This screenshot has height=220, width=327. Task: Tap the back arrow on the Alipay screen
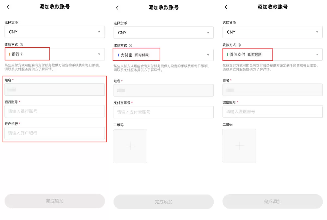117,8
